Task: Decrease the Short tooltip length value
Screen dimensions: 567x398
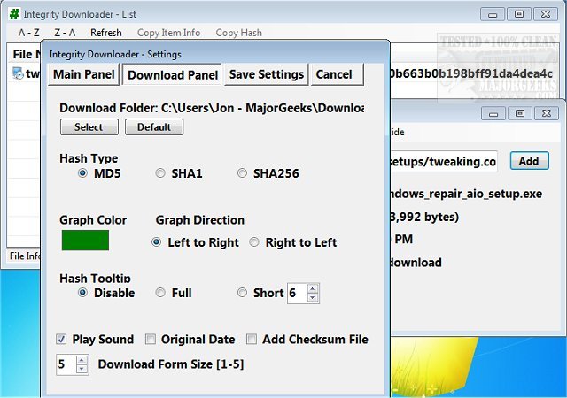Action: [x=313, y=297]
